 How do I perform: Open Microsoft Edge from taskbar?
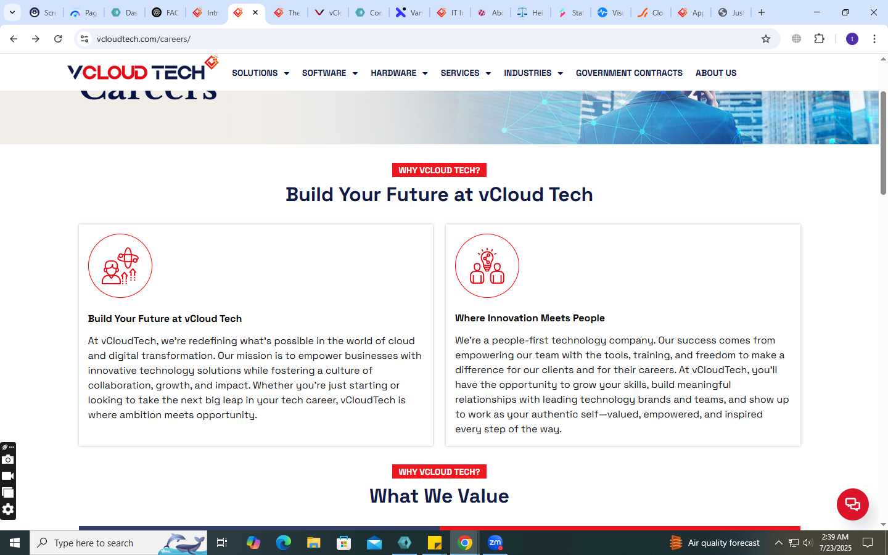283,543
